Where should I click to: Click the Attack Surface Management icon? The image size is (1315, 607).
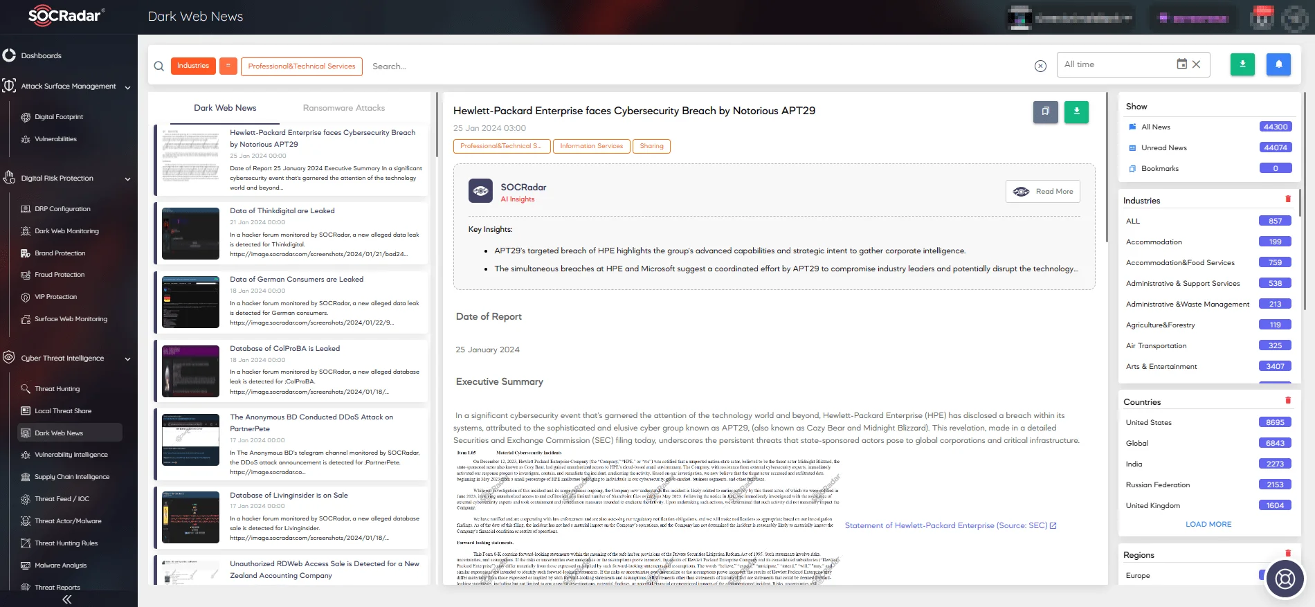click(x=9, y=86)
